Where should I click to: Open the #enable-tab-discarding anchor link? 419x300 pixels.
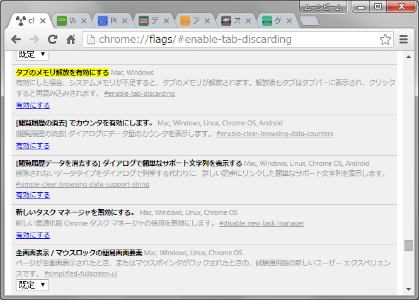point(139,93)
